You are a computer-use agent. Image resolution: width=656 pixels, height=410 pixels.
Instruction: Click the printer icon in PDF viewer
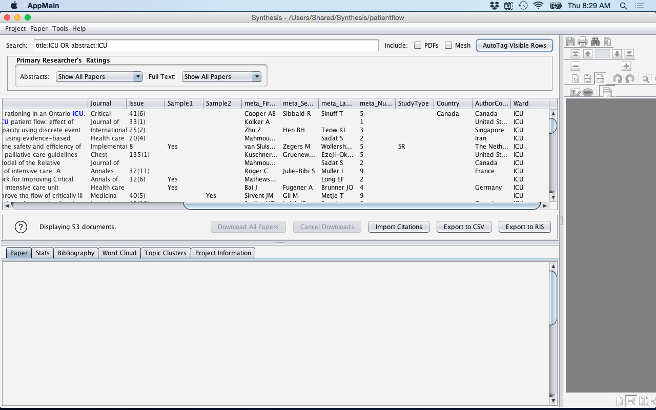pos(583,42)
